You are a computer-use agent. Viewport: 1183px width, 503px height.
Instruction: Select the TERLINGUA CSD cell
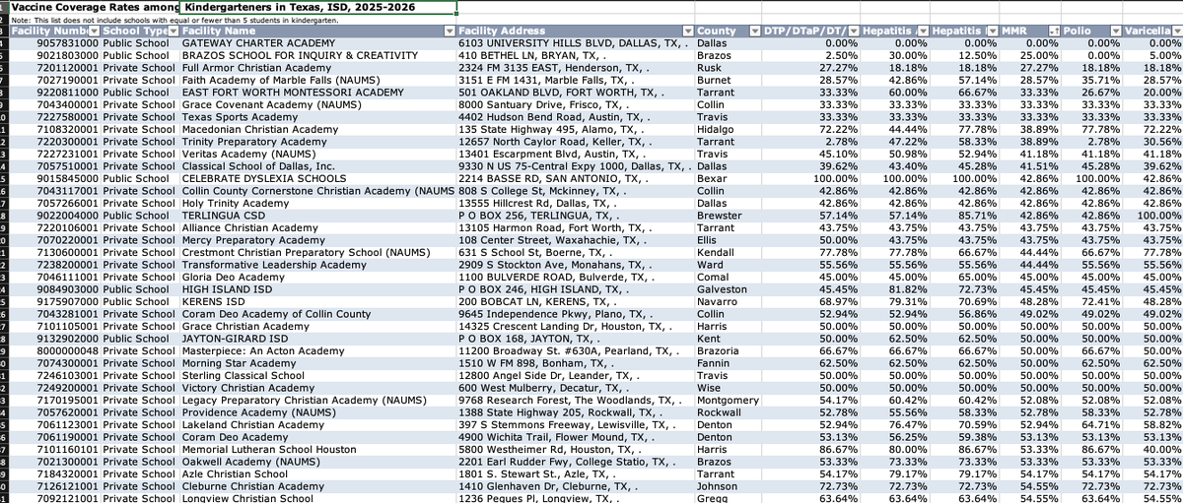tap(318, 216)
